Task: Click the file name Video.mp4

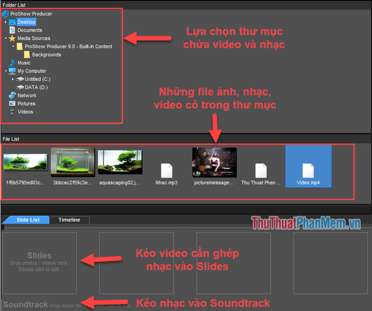Action: 308,182
